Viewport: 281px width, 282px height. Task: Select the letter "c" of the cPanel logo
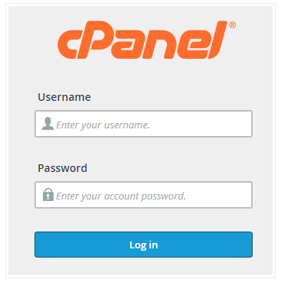pos(67,44)
